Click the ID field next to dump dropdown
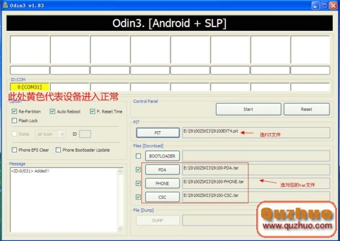Viewport: 340px width, 241px height. click(x=85, y=134)
